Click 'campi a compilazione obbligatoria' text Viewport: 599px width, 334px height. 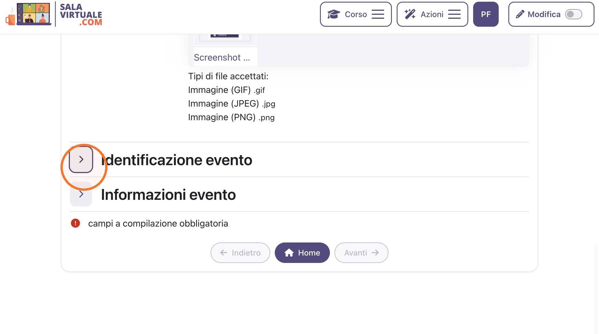pos(158,223)
